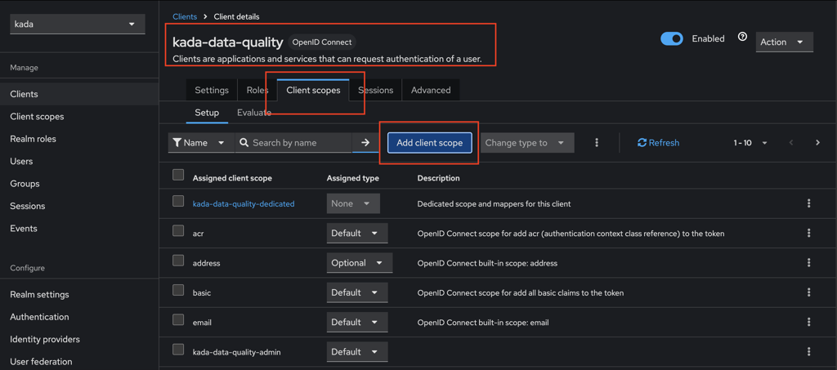Open kebab menu for acr scope row

(808, 234)
